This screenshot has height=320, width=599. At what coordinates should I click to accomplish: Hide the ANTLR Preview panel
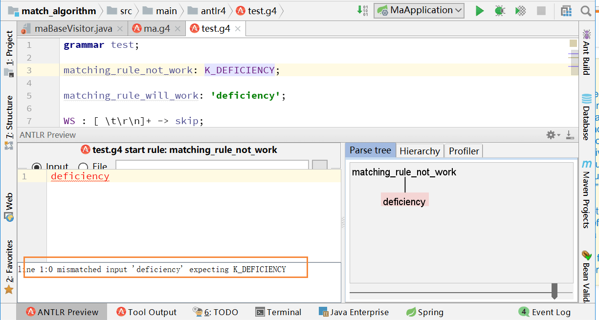tap(569, 135)
